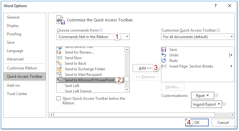Enable Show Quick Access Toolbar below Ribbon
Image resolution: width=239 pixels, height=131 pixels.
pyautogui.click(x=59, y=98)
